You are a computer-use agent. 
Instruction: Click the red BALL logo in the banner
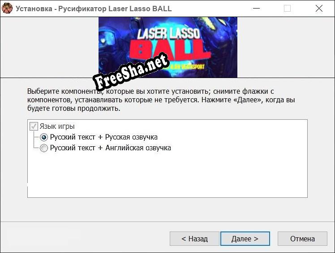click(x=170, y=51)
